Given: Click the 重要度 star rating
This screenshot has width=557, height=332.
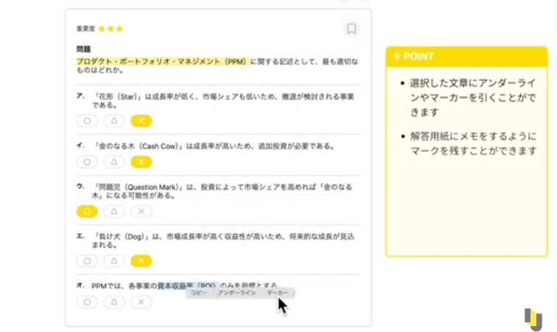Looking at the screenshot, I should tap(111, 29).
